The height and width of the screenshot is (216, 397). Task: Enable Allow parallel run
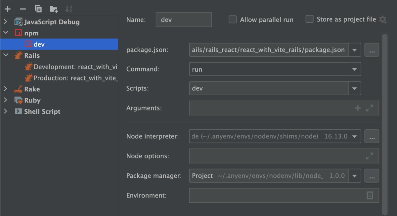click(x=233, y=19)
